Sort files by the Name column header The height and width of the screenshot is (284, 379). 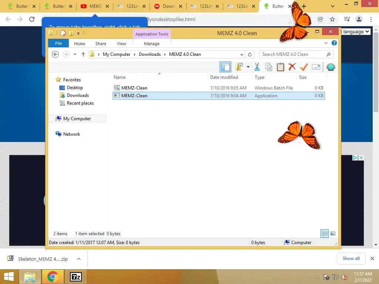click(x=160, y=77)
